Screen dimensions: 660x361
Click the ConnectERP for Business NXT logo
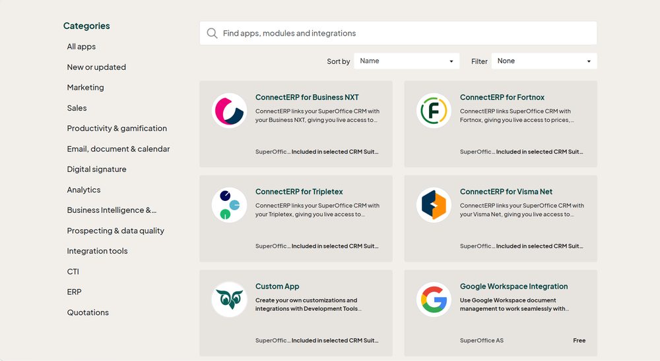coord(230,111)
